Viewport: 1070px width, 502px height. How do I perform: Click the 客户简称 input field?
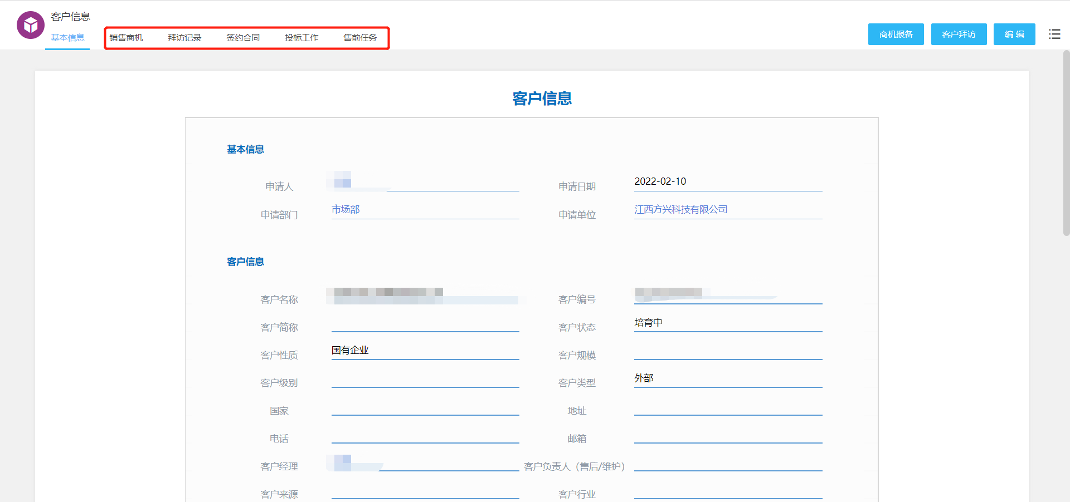[425, 323]
